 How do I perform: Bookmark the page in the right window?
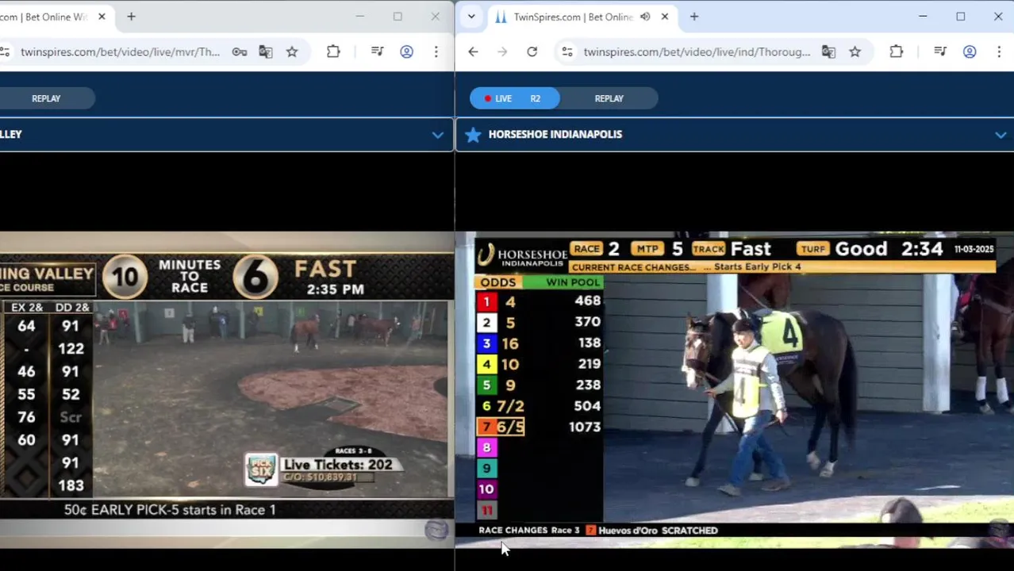tap(855, 52)
